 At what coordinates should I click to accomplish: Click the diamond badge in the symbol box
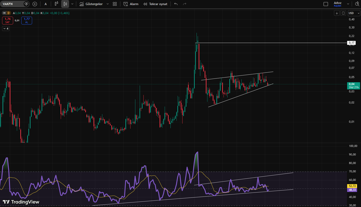point(26,4)
